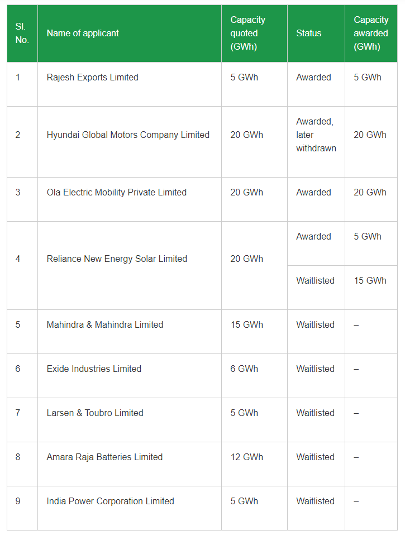This screenshot has width=405, height=540.
Task: Select the '12 GWh' quoted capacity cell
Action: coord(246,457)
